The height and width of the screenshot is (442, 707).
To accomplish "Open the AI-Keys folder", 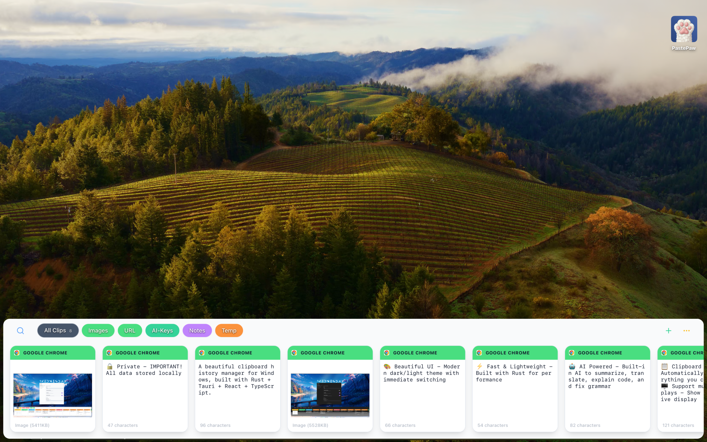I will 162,331.
